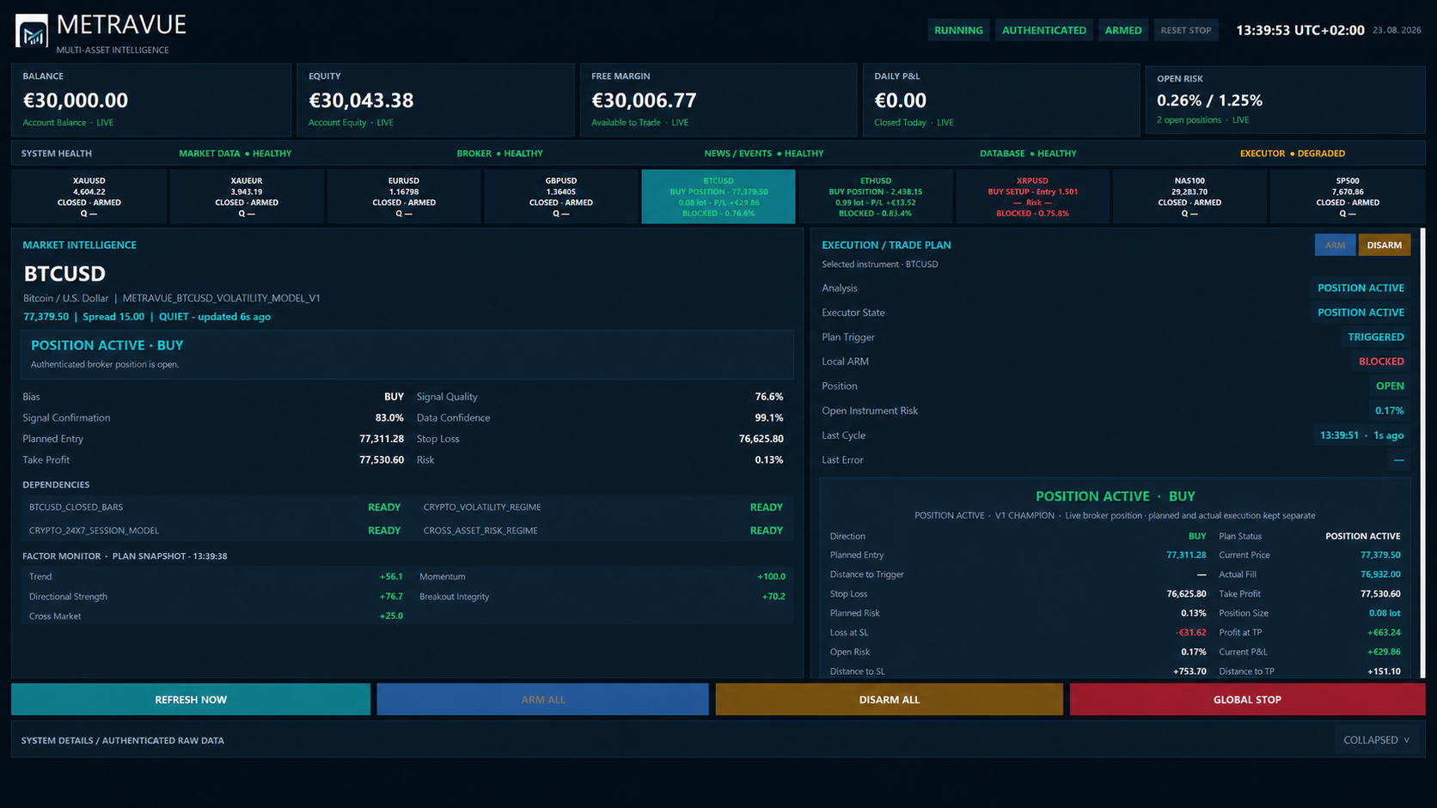The height and width of the screenshot is (808, 1437).
Task: Click the AUTHENTICATED status badge
Action: (1044, 30)
